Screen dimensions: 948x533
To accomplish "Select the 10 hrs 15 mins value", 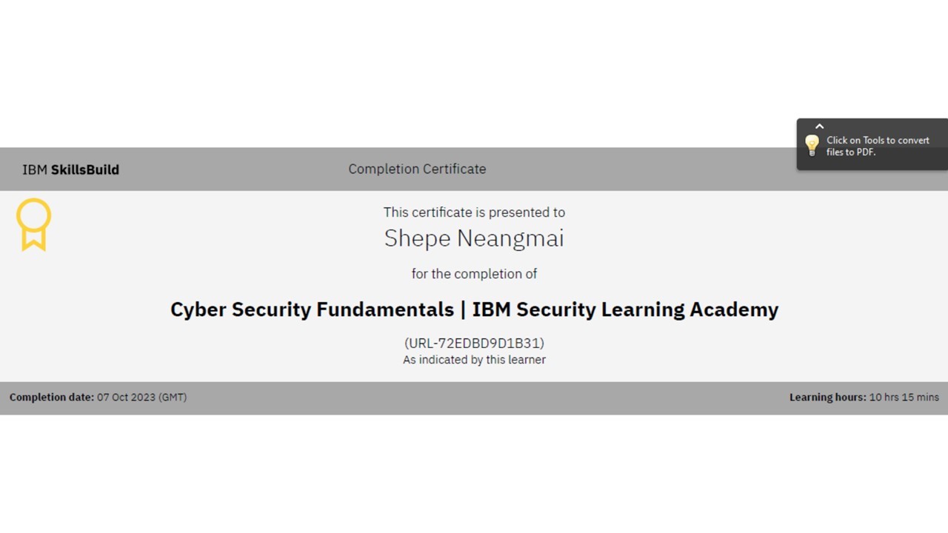I will [x=904, y=398].
